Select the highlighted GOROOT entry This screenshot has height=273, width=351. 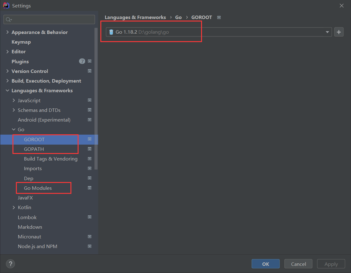coord(34,139)
